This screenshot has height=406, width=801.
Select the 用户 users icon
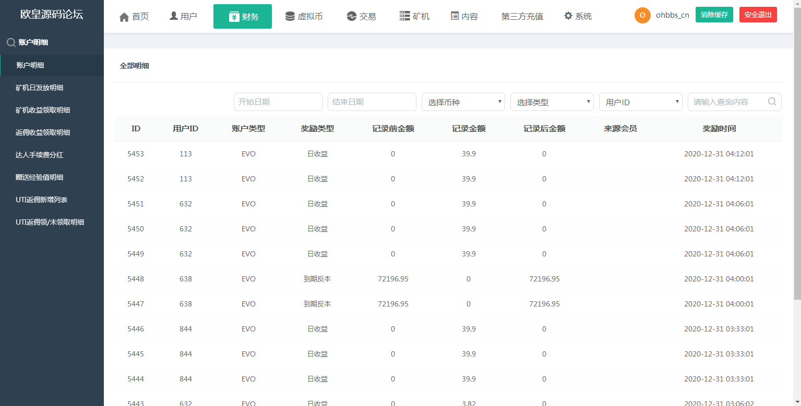pos(173,16)
